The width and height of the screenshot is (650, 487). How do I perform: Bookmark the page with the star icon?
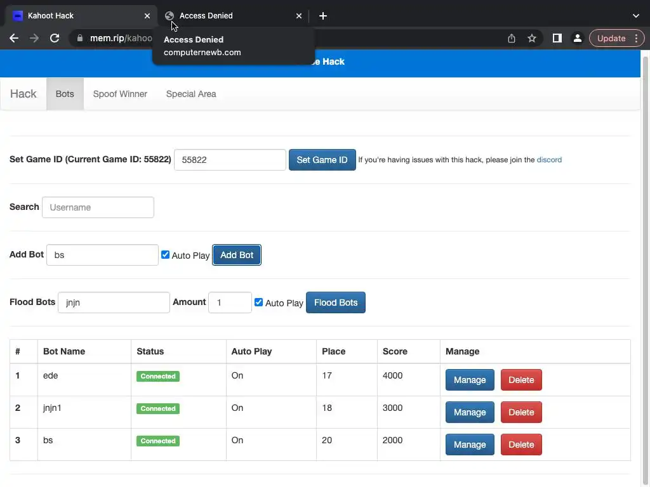tap(532, 38)
